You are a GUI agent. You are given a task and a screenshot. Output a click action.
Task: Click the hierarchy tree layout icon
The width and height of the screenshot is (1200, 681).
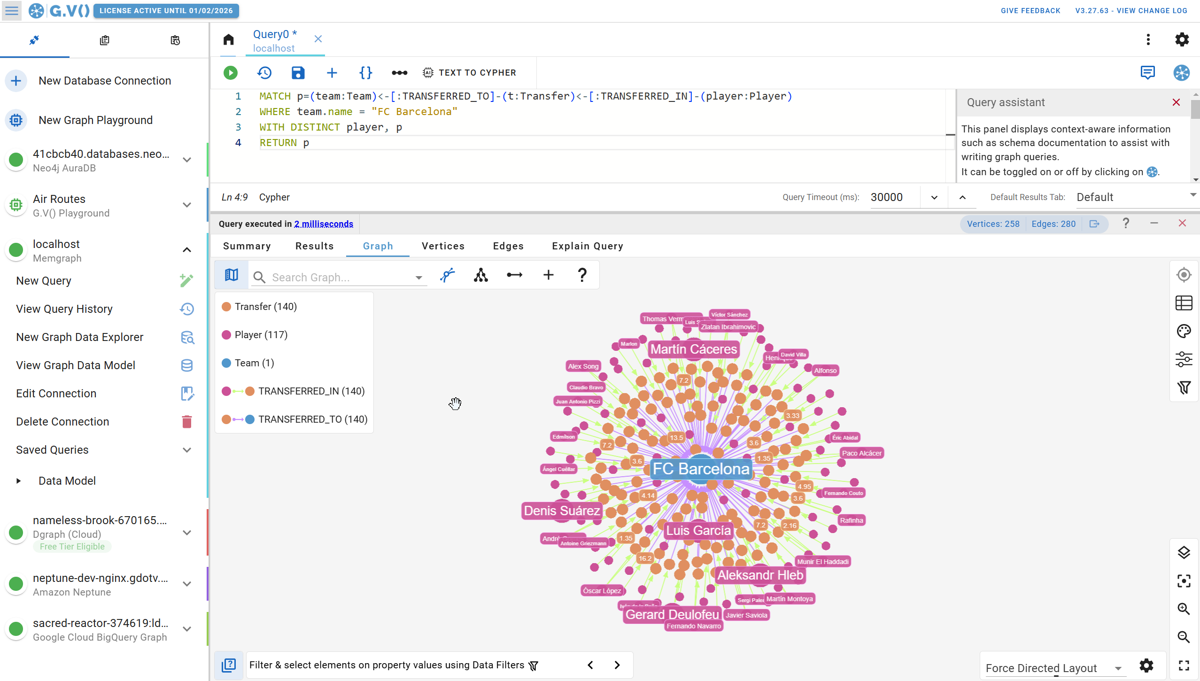(x=481, y=275)
